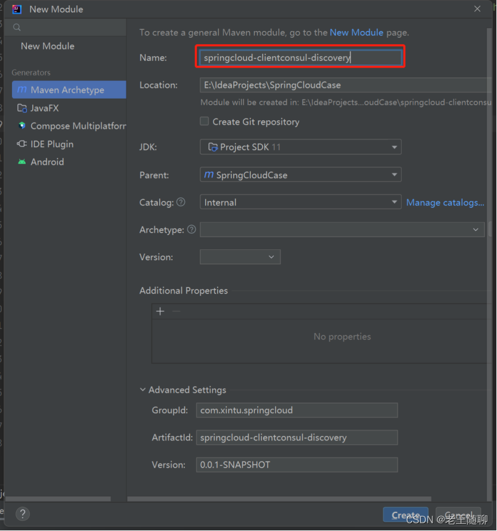The height and width of the screenshot is (531, 497).
Task: Focus the module Name input field
Action: coord(300,57)
